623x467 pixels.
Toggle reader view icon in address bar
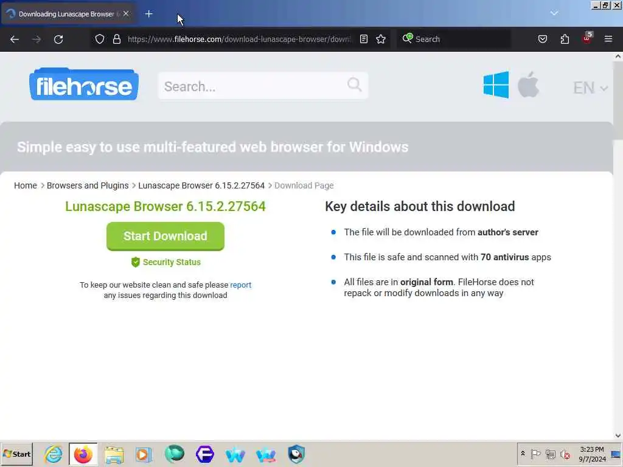(x=364, y=39)
